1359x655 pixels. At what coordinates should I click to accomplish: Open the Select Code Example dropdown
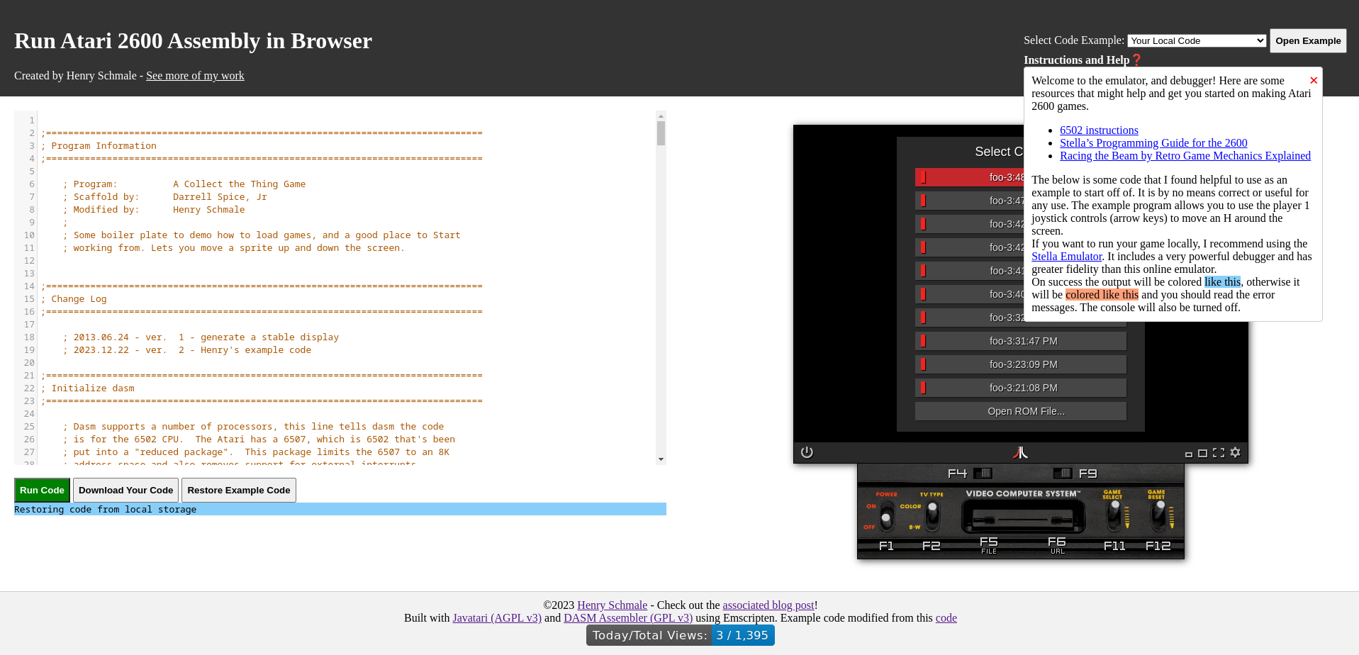(x=1197, y=40)
